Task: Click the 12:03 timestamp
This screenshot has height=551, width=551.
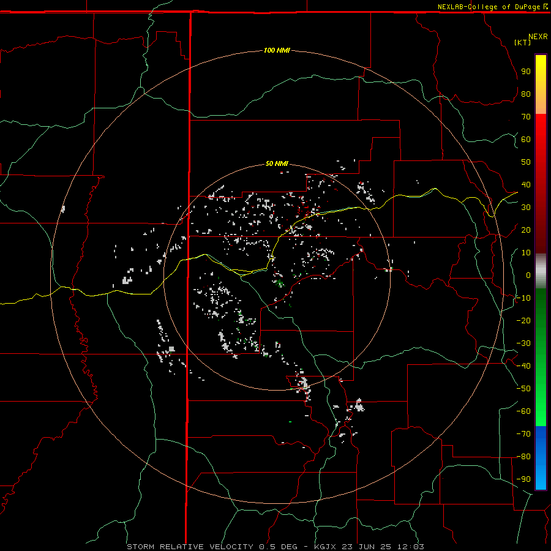Action: point(410,547)
